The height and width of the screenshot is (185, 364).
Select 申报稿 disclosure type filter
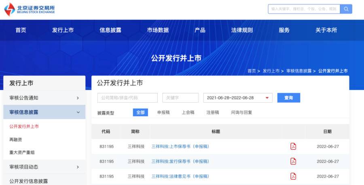click(x=163, y=112)
